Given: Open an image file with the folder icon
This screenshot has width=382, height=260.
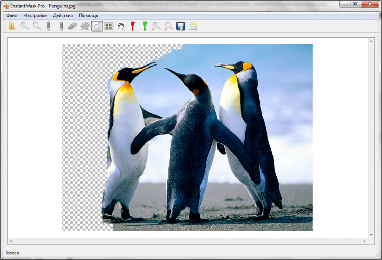Looking at the screenshot, I should pos(12,26).
